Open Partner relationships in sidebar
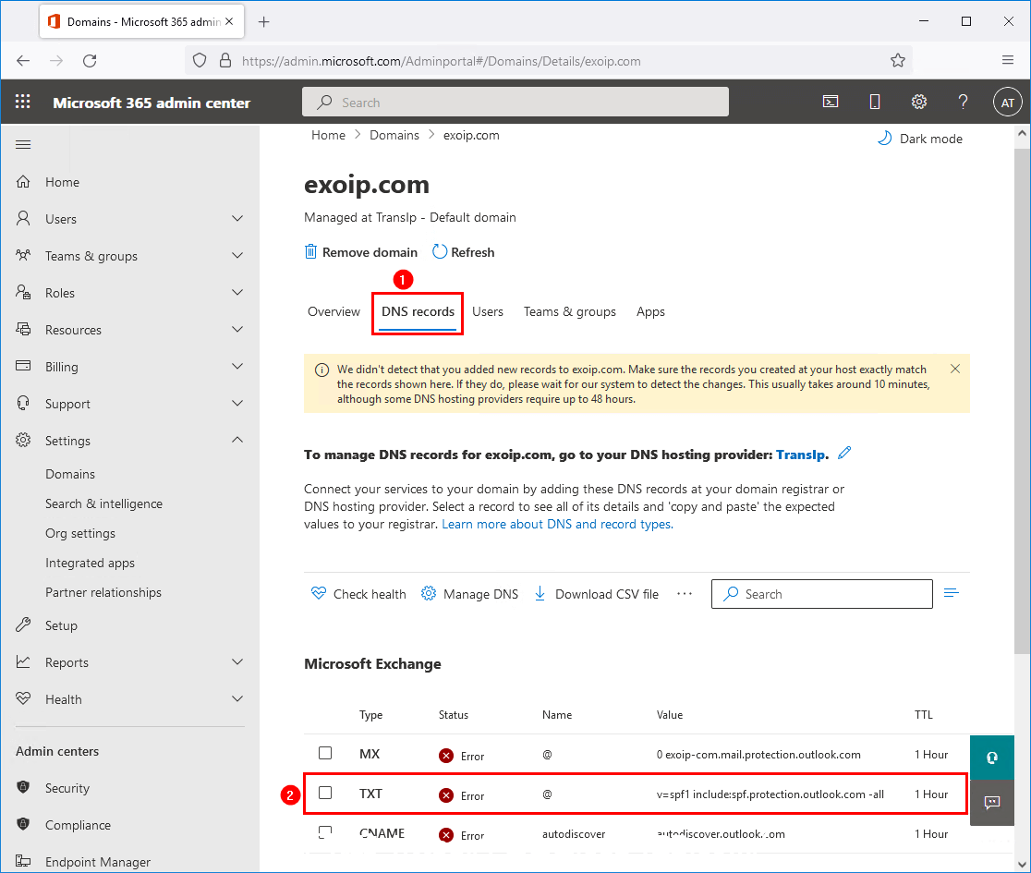This screenshot has width=1031, height=873. (x=103, y=592)
